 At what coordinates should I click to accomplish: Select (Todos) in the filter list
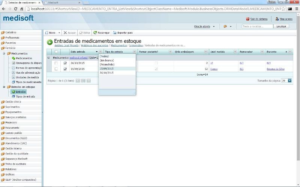(117, 56)
